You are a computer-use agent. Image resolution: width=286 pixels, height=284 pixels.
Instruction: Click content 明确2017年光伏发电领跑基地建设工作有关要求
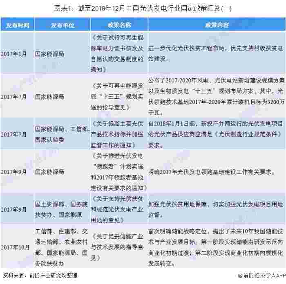212,172
